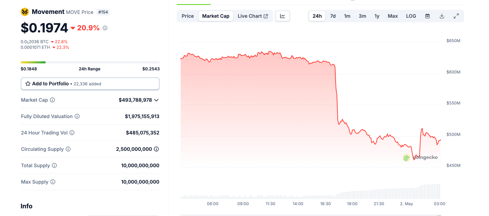
Task: Enable the Max timeframe view
Action: [393, 16]
